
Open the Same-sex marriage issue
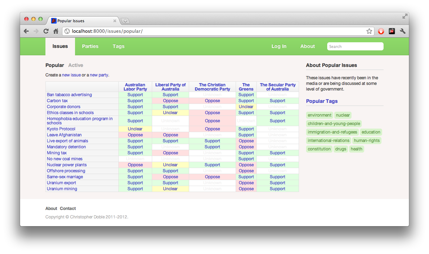pos(65,177)
